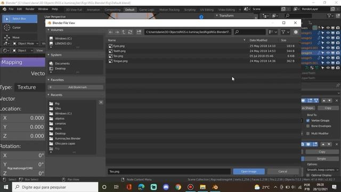Image resolution: width=341 pixels, height=192 pixels.
Task: Refresh the file list
Action: click(x=130, y=32)
